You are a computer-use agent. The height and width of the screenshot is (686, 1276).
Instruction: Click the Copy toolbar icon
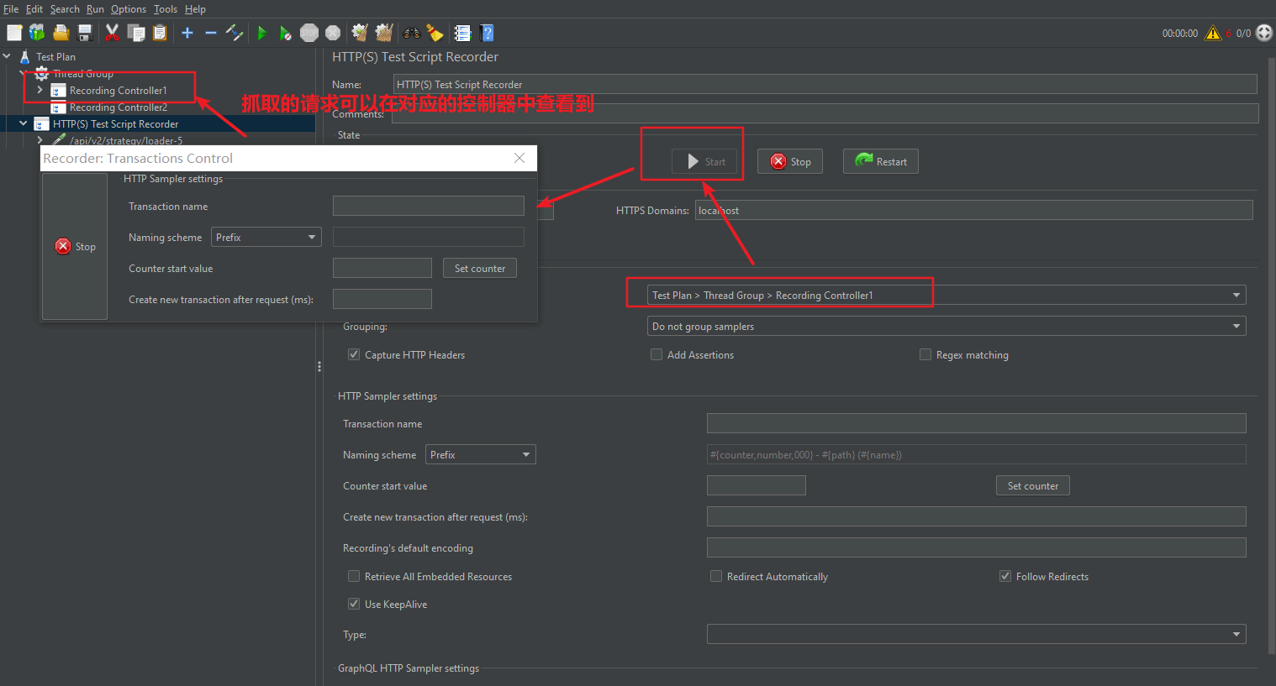136,33
